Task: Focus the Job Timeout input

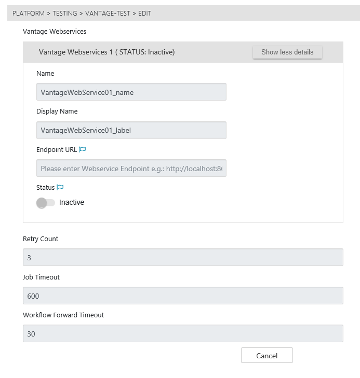Action: point(183,296)
